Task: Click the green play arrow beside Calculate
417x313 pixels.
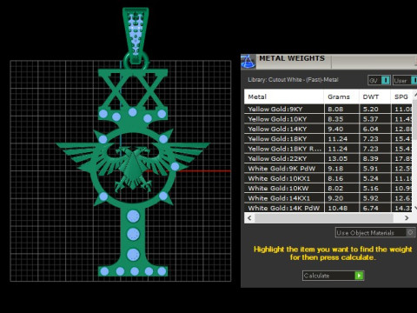Action: pyautogui.click(x=359, y=276)
